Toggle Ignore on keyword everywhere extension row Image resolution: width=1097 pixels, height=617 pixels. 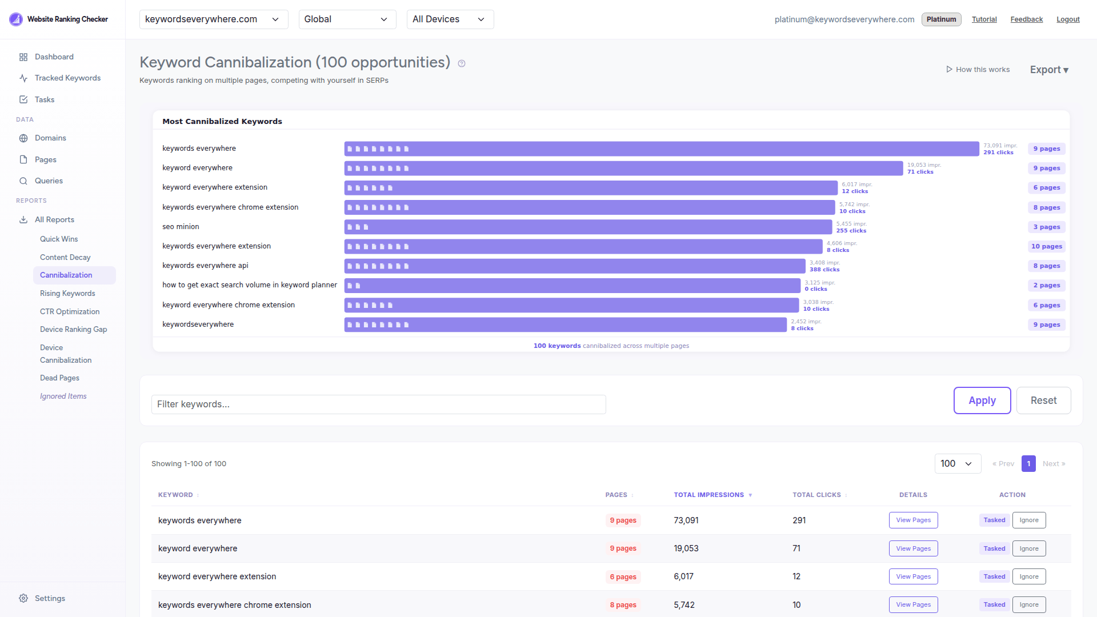click(1029, 576)
